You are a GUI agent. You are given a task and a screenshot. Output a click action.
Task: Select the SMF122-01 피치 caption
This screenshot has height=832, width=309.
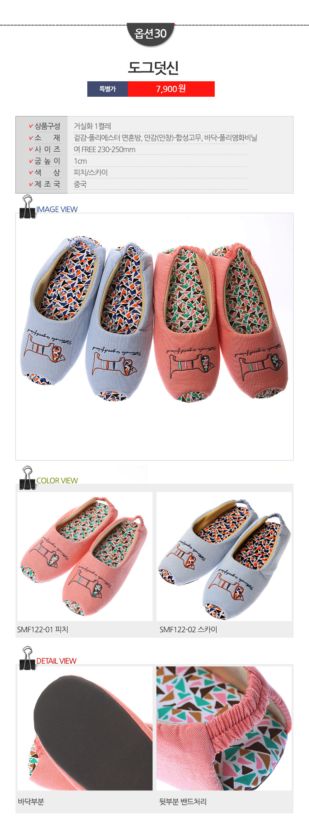(x=42, y=630)
